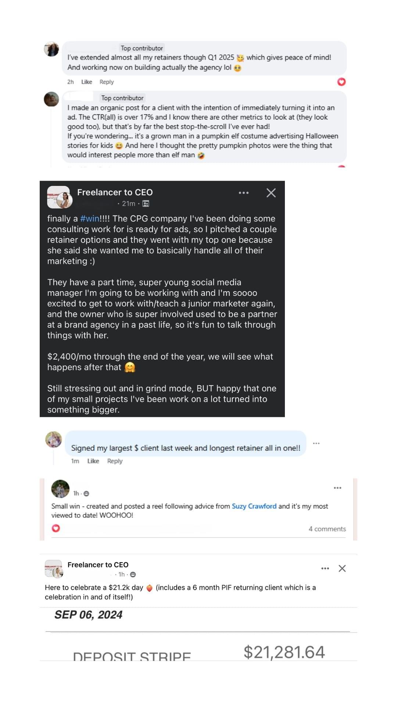The height and width of the screenshot is (706, 397).
Task: Reply to the largest client signed comment
Action: [x=115, y=461]
